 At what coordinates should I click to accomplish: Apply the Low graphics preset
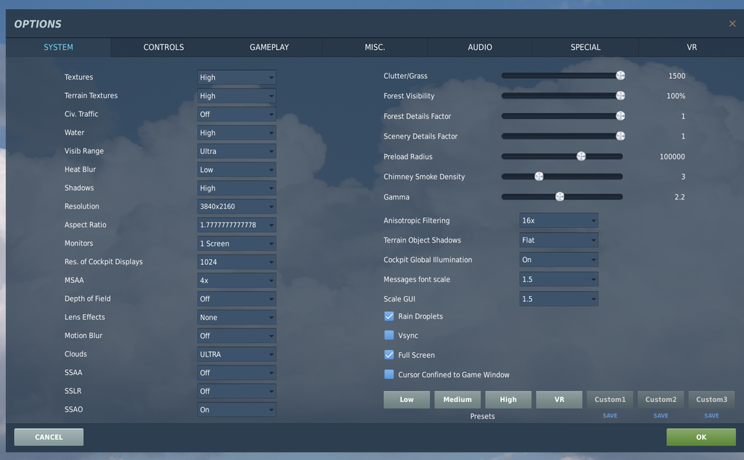pyautogui.click(x=406, y=399)
